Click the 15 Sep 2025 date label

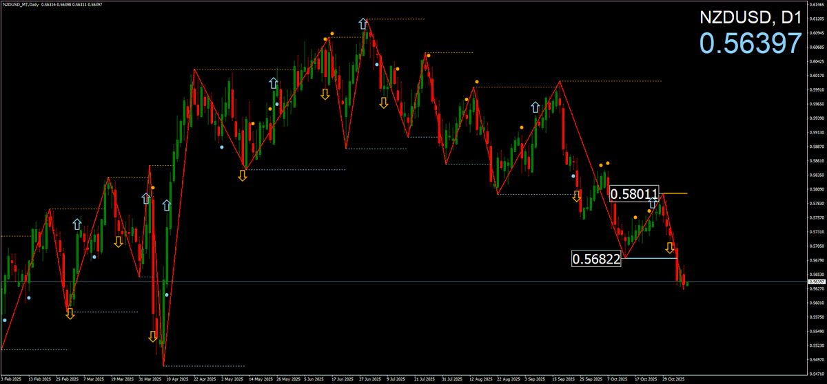click(x=563, y=379)
